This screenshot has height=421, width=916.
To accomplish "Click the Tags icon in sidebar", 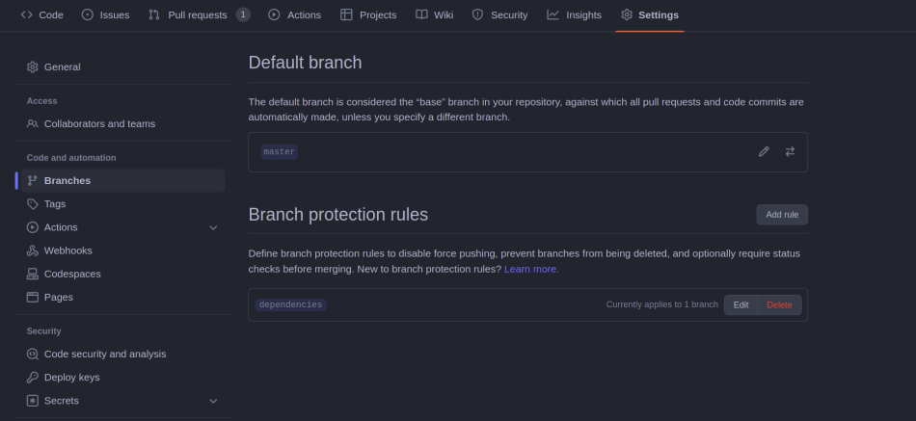I will coord(33,204).
